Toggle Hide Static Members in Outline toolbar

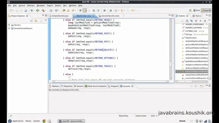click(196, 21)
